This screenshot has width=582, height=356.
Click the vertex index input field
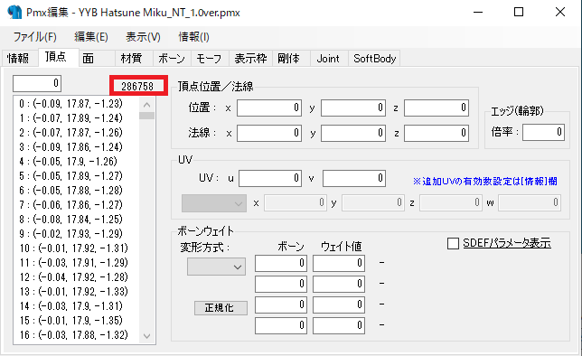(x=37, y=83)
